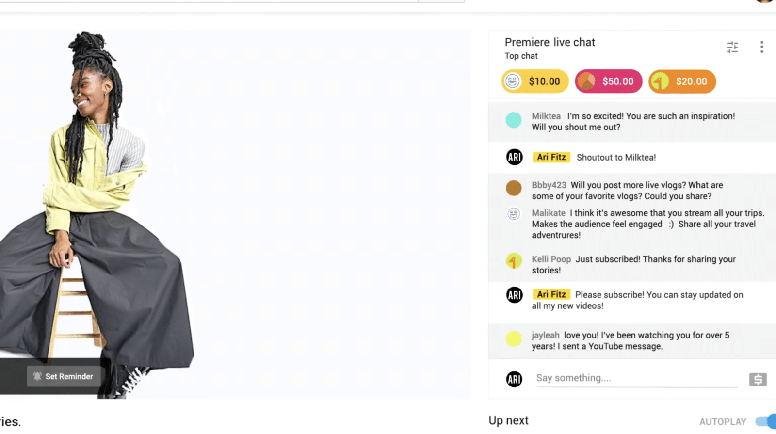The height and width of the screenshot is (434, 776).
Task: Click the Ari Fitz badge on the Shoutout message
Action: point(551,157)
